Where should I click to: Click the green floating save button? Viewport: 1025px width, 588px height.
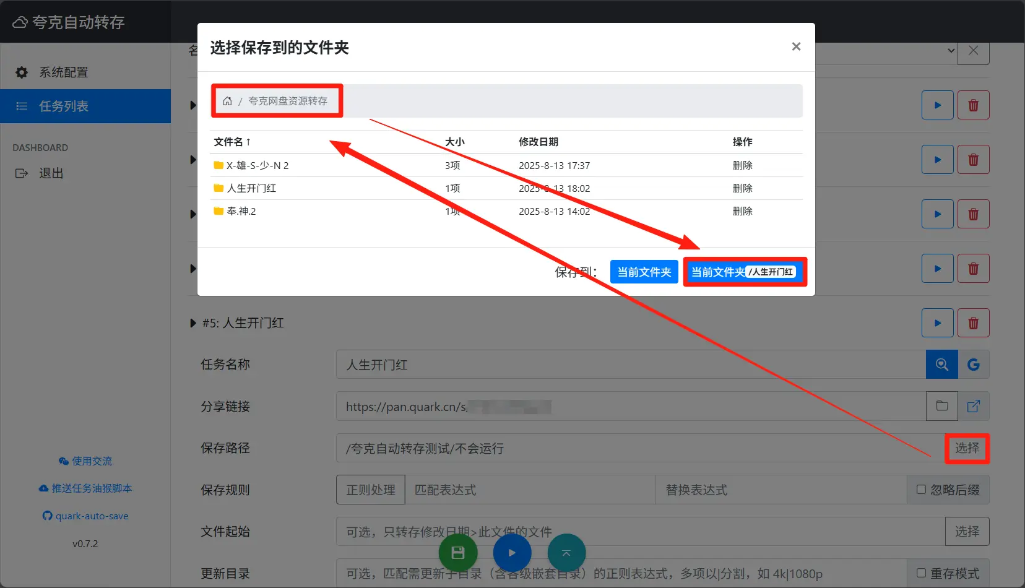tap(458, 553)
